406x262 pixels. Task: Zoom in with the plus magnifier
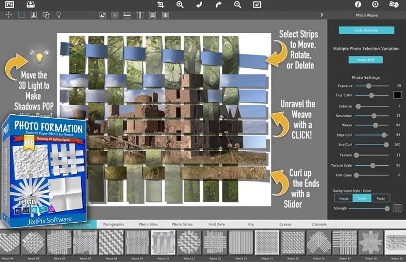[x=180, y=4]
